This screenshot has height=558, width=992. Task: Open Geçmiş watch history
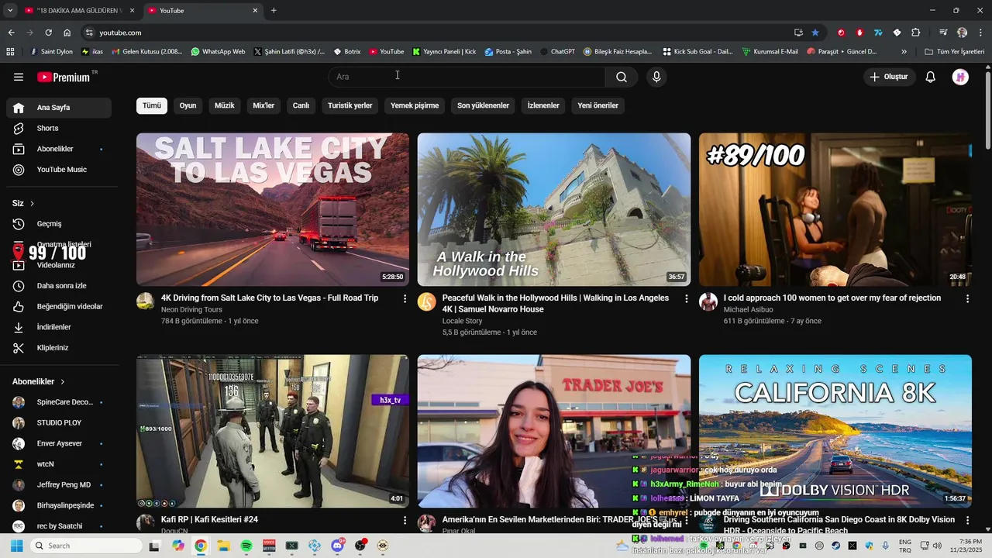59,224
